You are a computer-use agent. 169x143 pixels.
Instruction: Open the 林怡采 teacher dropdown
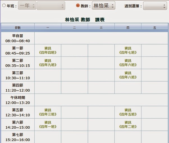point(103,5)
